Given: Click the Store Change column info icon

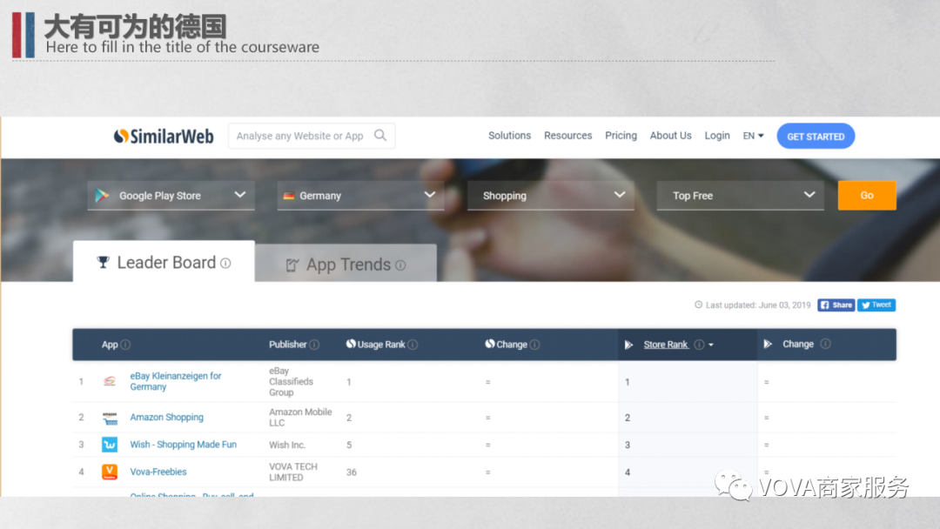Looking at the screenshot, I should pyautogui.click(x=825, y=344).
